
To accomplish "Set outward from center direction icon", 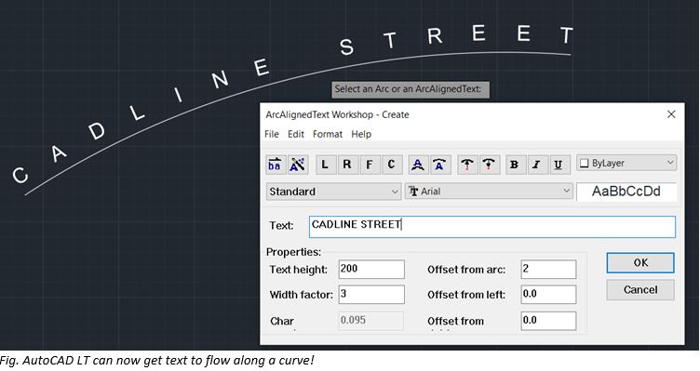I will pos(467,165).
